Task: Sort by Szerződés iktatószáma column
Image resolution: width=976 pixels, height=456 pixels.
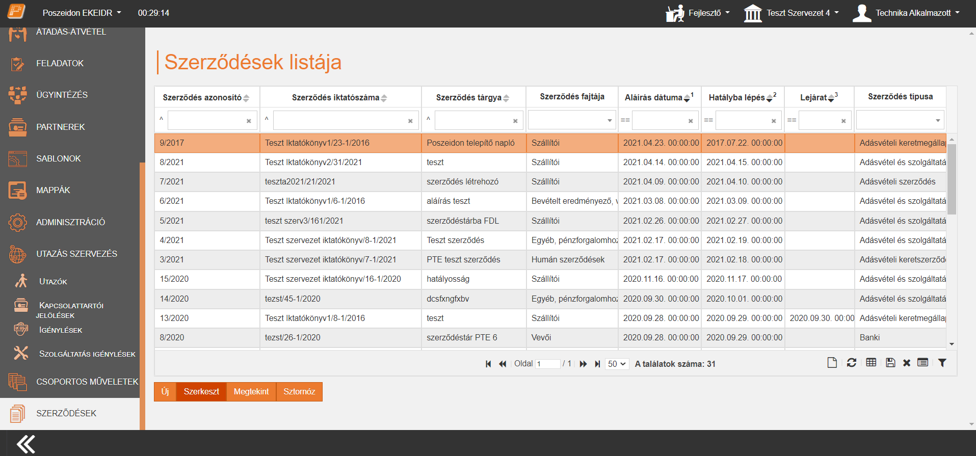Action: pos(339,97)
